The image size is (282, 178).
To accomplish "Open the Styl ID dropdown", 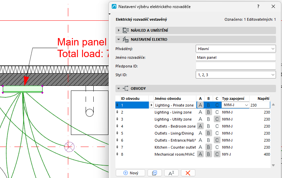I will point(236,75).
